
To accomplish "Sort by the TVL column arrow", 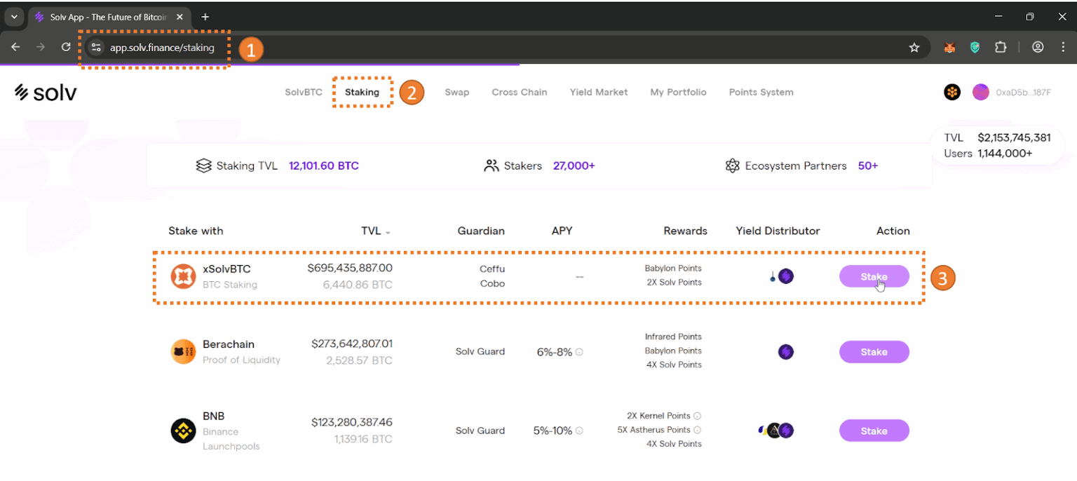I will [x=388, y=232].
